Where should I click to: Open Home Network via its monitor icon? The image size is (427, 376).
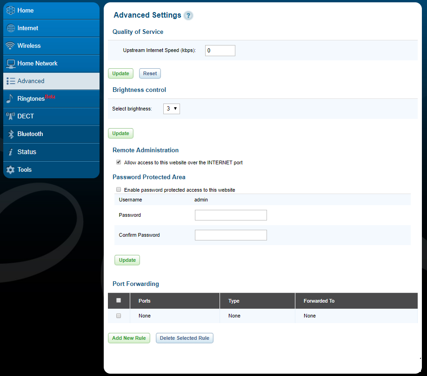click(10, 63)
